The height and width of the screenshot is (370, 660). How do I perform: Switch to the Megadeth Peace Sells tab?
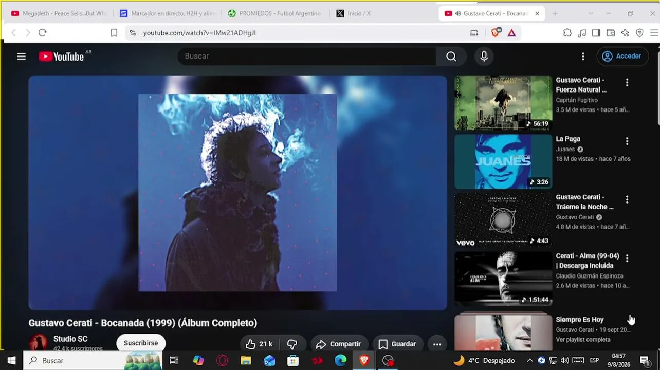[59, 13]
